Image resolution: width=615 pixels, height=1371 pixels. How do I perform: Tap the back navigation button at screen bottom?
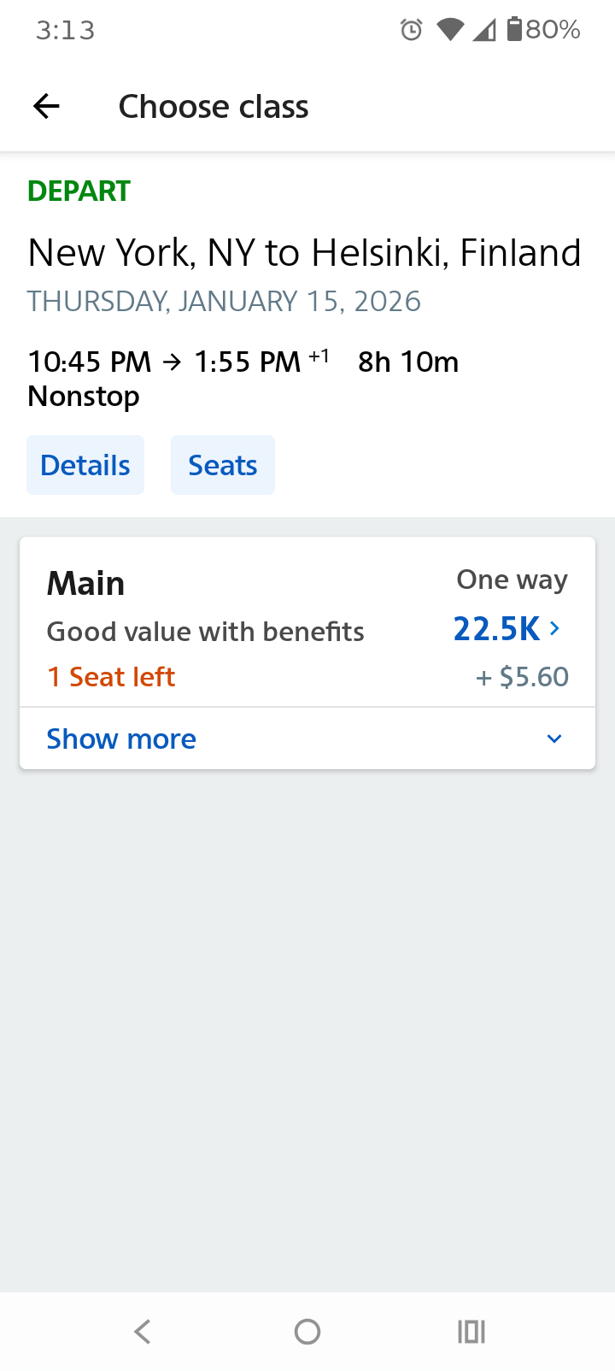point(143,1331)
